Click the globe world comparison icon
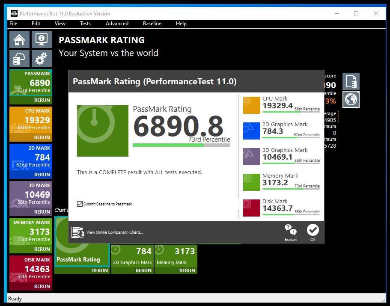The height and width of the screenshot is (306, 390). pyautogui.click(x=351, y=99)
